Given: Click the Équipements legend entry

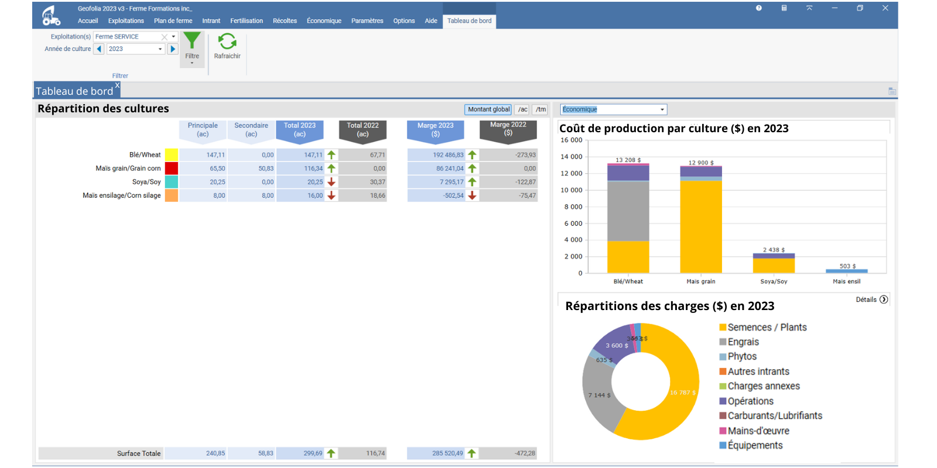Looking at the screenshot, I should (751, 446).
